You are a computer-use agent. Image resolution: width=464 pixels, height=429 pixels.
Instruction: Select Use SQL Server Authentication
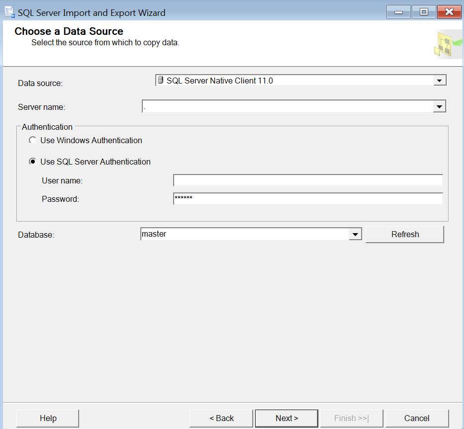(x=32, y=162)
